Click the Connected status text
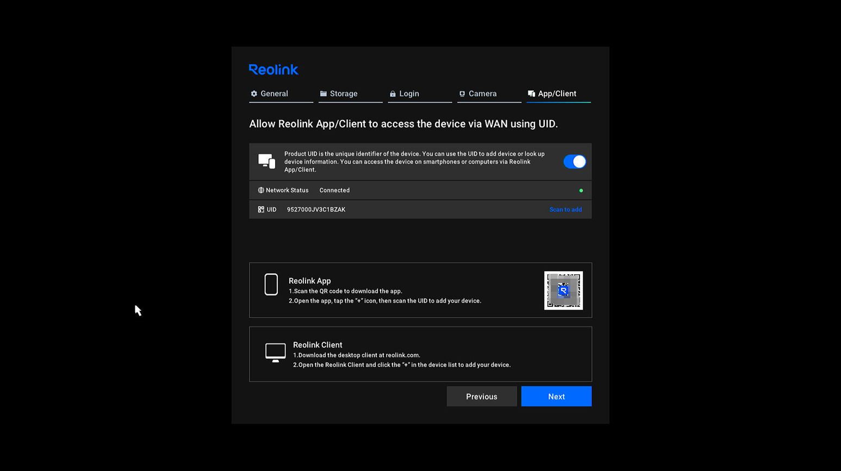The width and height of the screenshot is (841, 471). (334, 190)
